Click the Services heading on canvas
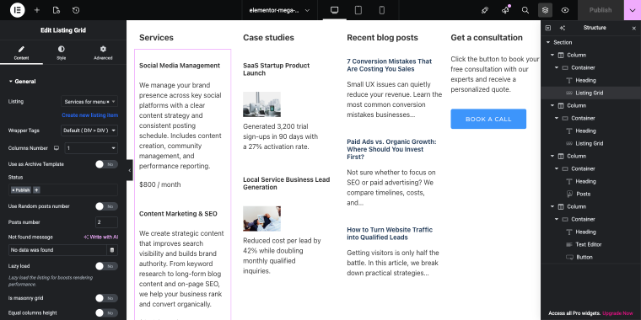 tap(156, 38)
